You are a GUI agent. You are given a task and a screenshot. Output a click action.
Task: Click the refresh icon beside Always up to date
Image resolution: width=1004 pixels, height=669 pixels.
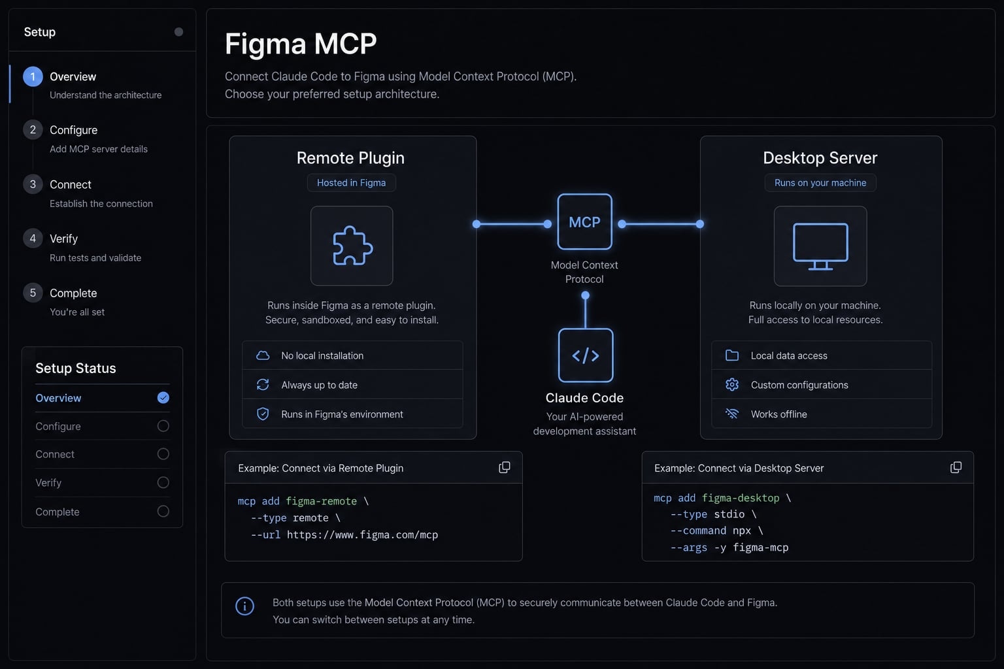click(263, 385)
